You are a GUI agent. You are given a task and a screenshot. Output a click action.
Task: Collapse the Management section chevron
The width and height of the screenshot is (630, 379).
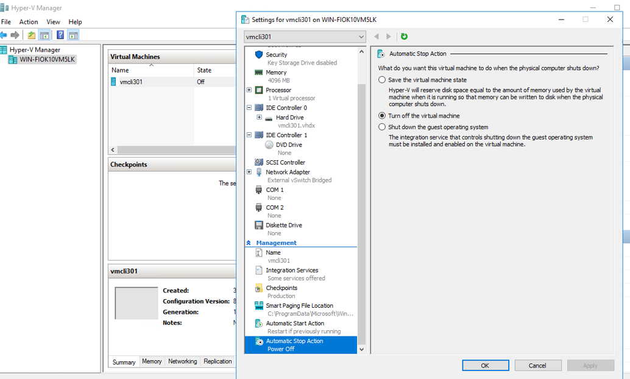[249, 243]
